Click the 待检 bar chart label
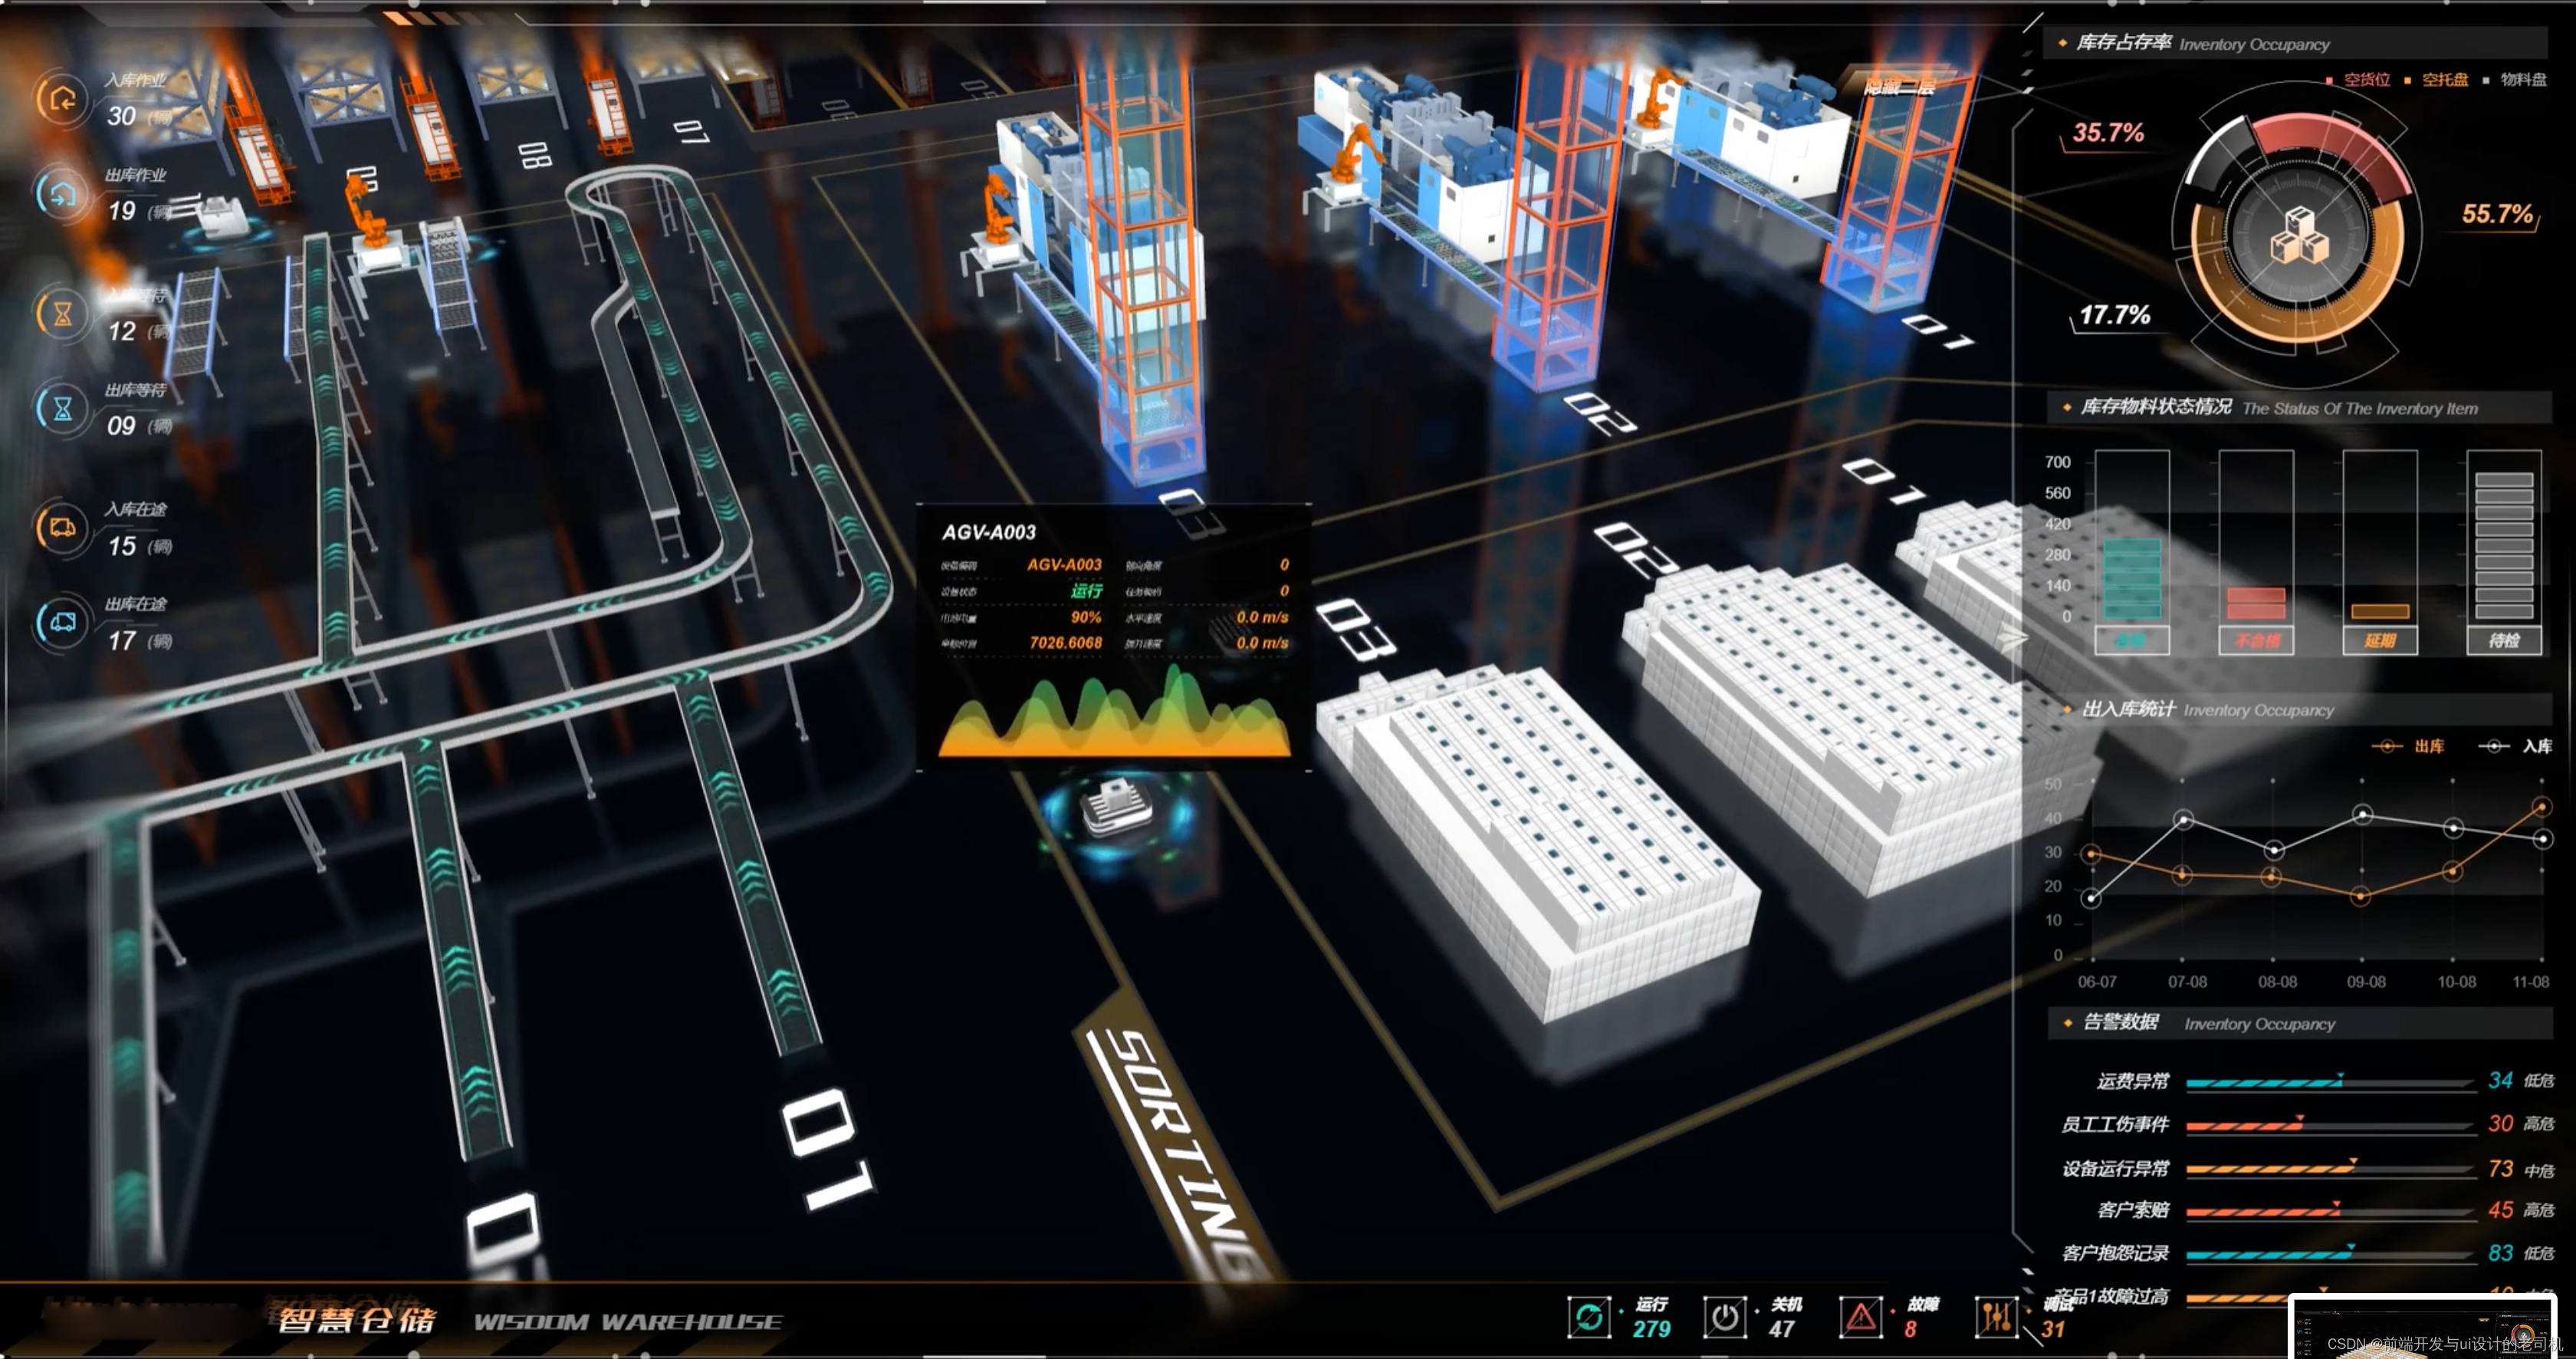 tap(2503, 641)
